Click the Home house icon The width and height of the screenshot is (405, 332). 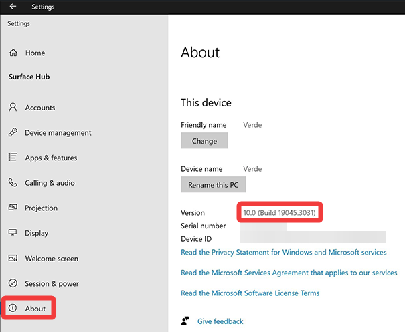(13, 53)
